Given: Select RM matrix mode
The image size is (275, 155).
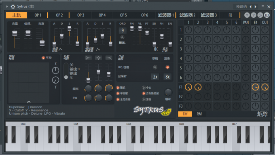Looking at the screenshot, I should pyautogui.click(x=199, y=114).
